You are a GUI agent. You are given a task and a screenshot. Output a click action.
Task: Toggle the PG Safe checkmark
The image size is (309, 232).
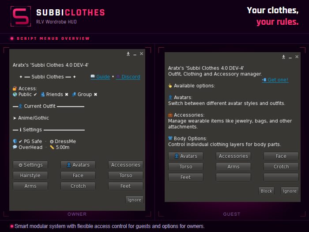tap(20, 141)
